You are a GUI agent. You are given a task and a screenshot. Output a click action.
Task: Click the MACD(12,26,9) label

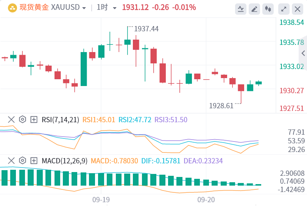(x=65, y=161)
